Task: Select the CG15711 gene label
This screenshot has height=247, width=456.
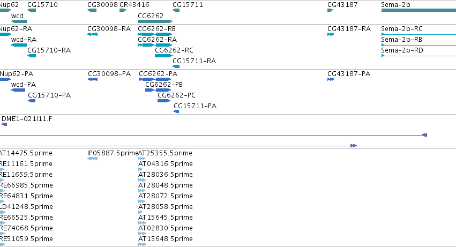Action: click(188, 5)
